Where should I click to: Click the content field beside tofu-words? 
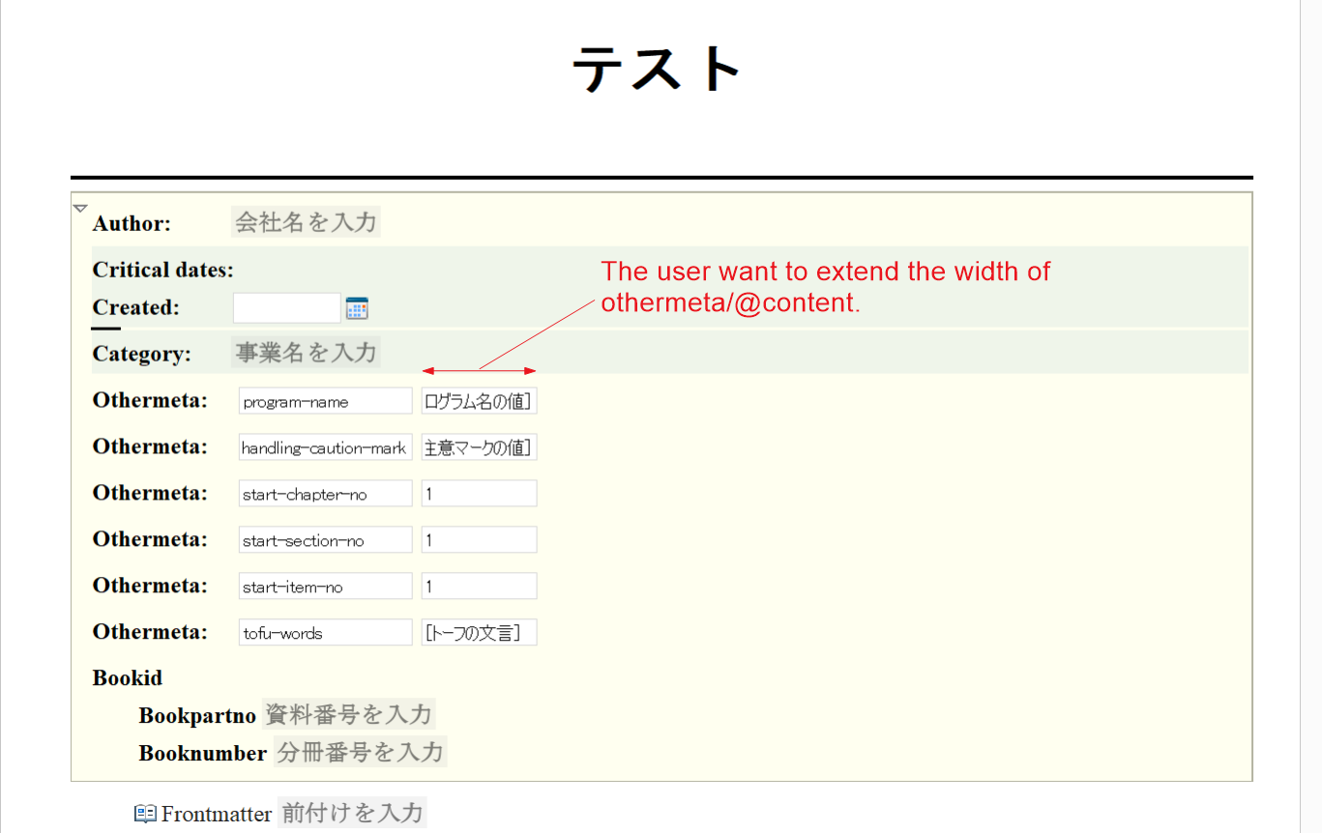(479, 633)
